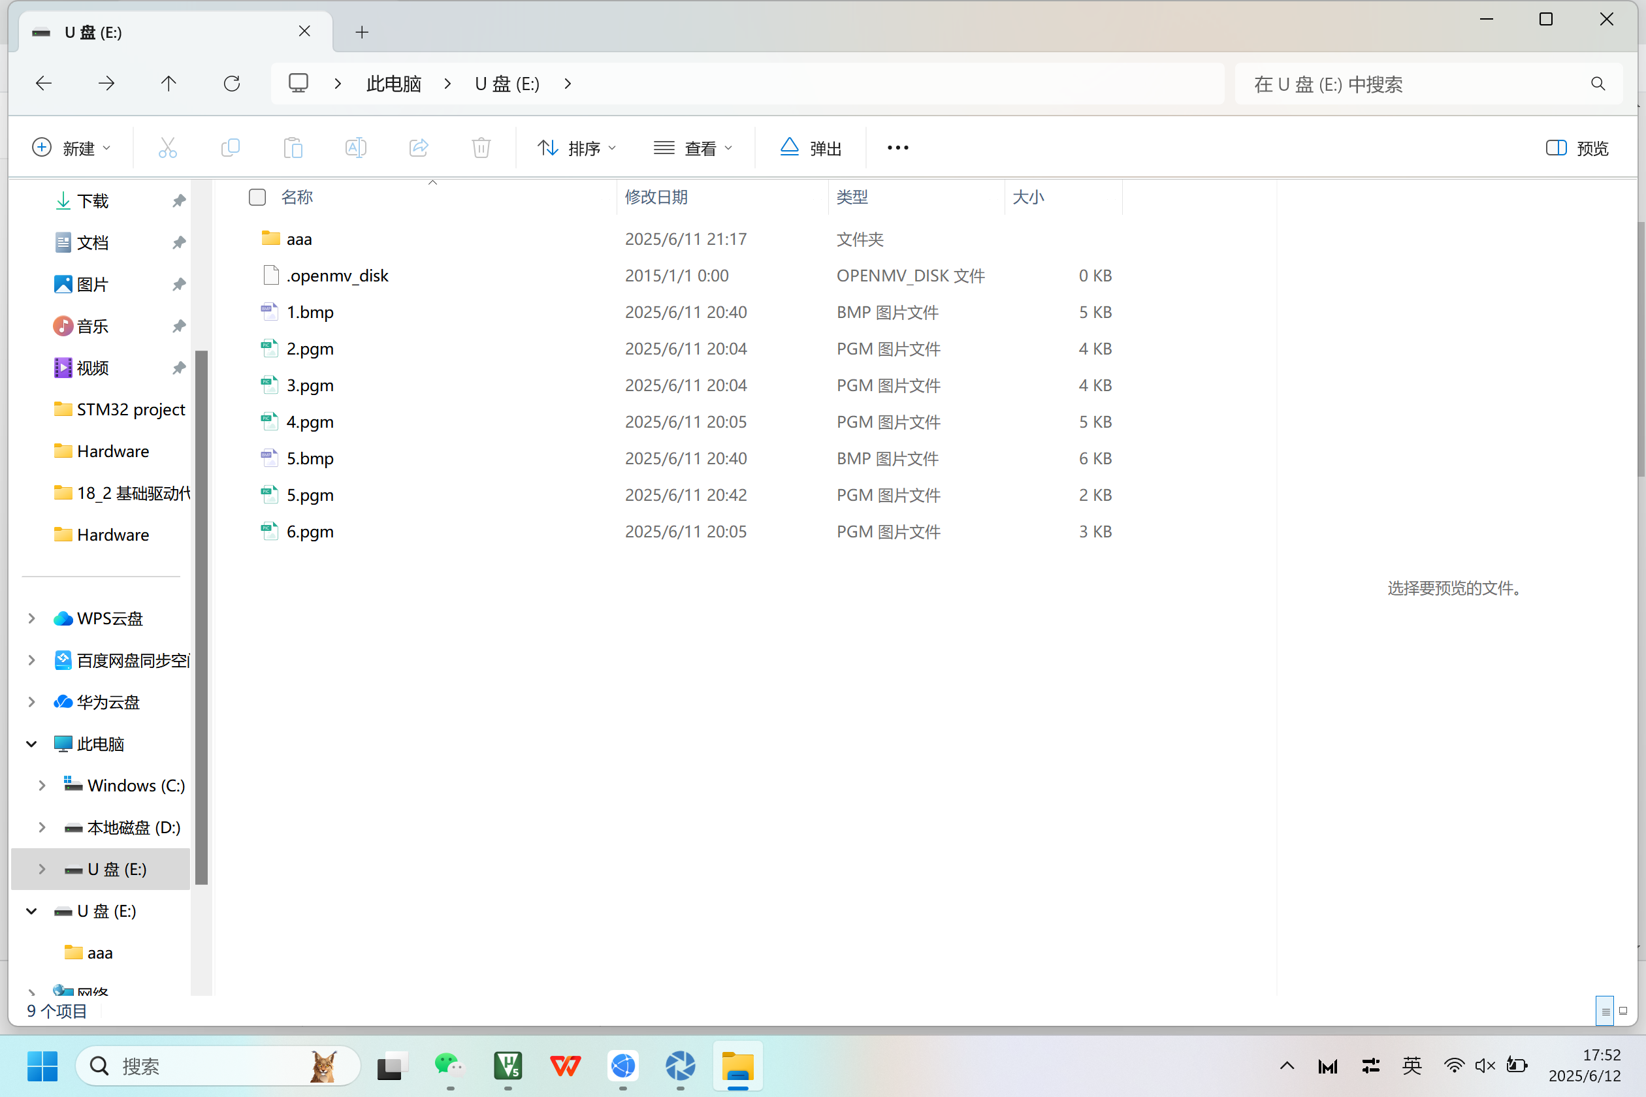Click the Copy icon in toolbar

pos(230,148)
